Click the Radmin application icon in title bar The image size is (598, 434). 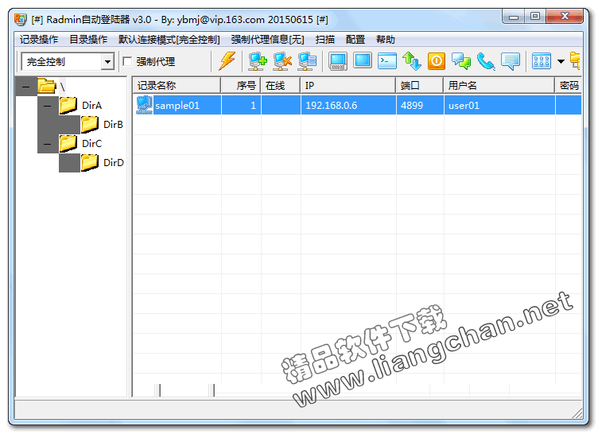click(x=21, y=19)
